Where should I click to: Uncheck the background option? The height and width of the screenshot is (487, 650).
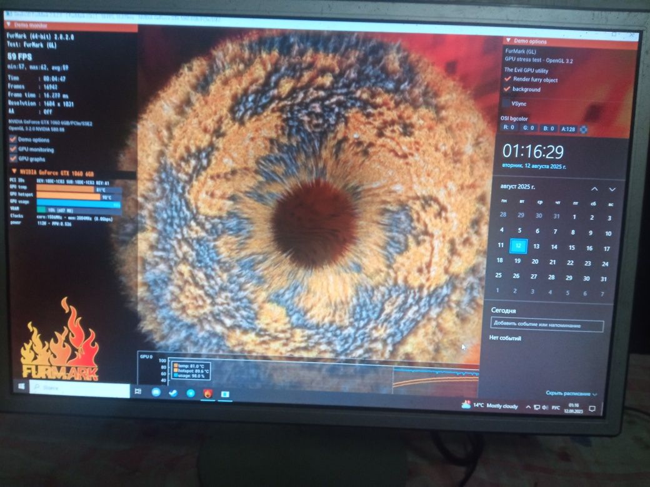pos(507,89)
